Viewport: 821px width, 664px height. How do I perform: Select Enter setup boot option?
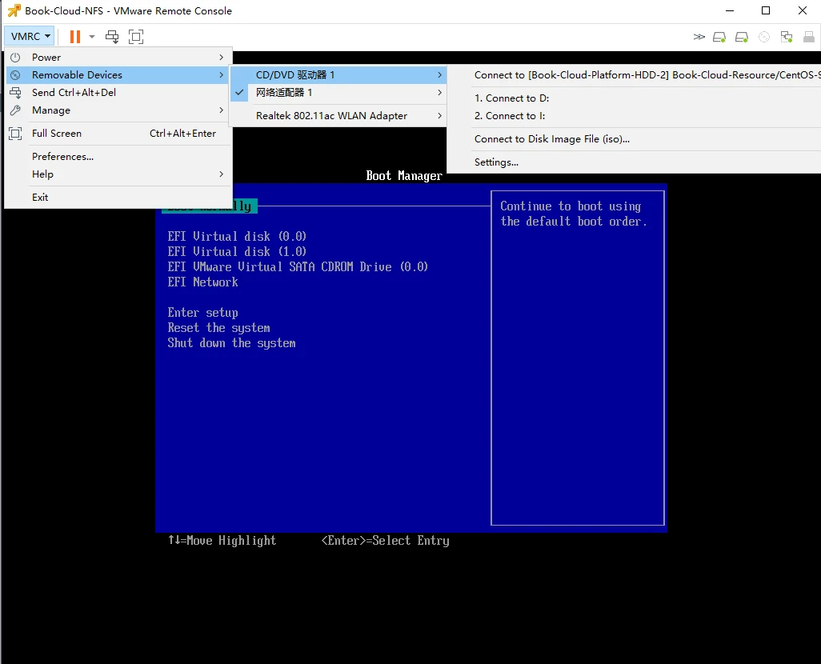tap(202, 313)
